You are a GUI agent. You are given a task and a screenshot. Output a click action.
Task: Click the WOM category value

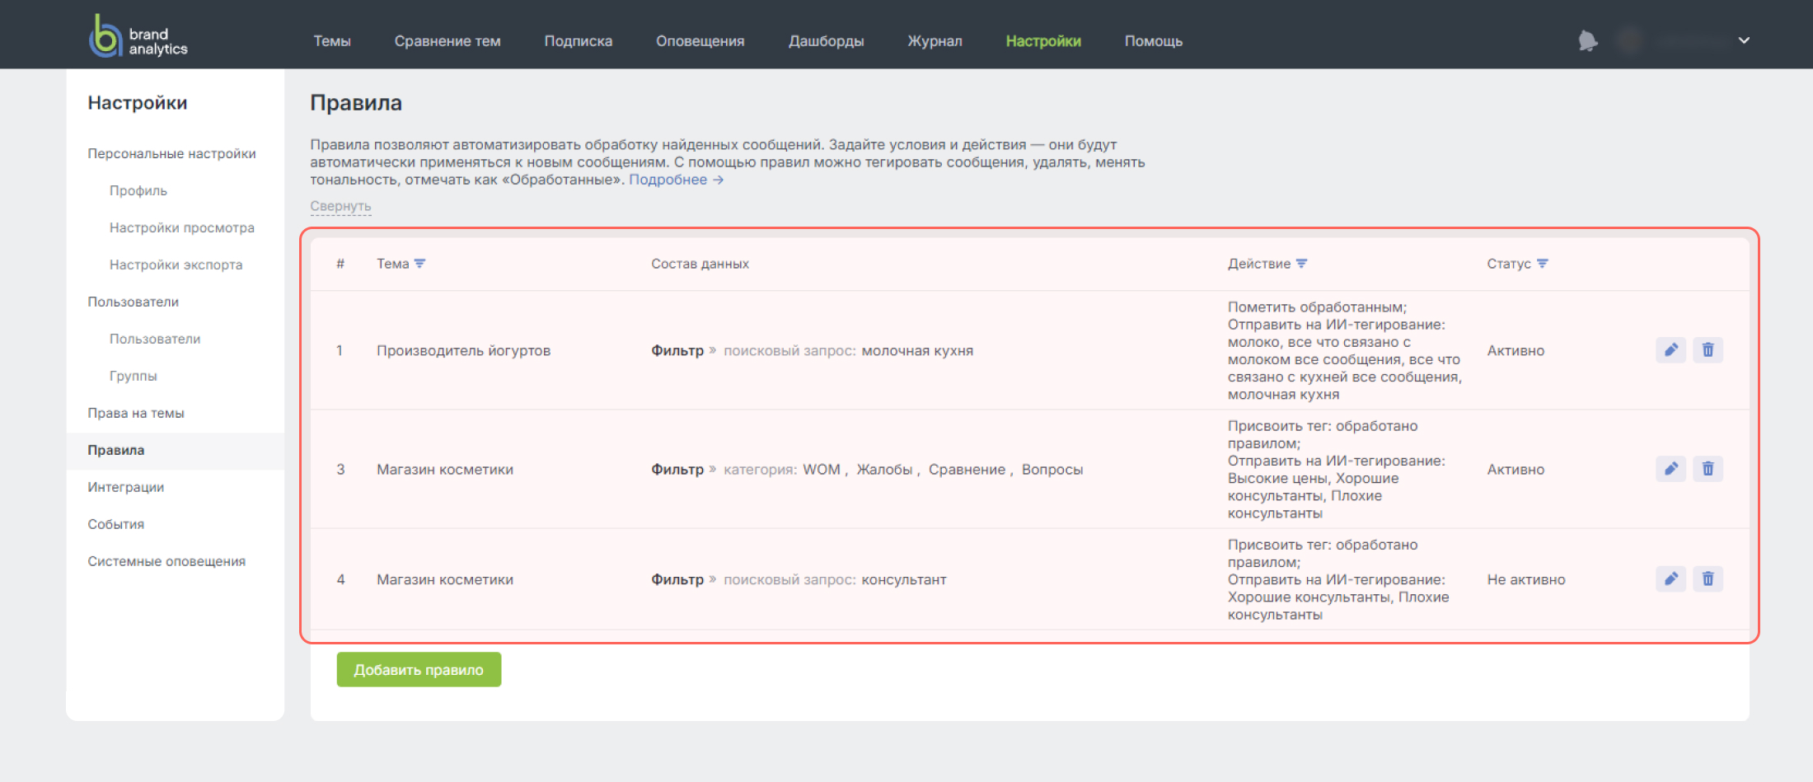point(822,469)
